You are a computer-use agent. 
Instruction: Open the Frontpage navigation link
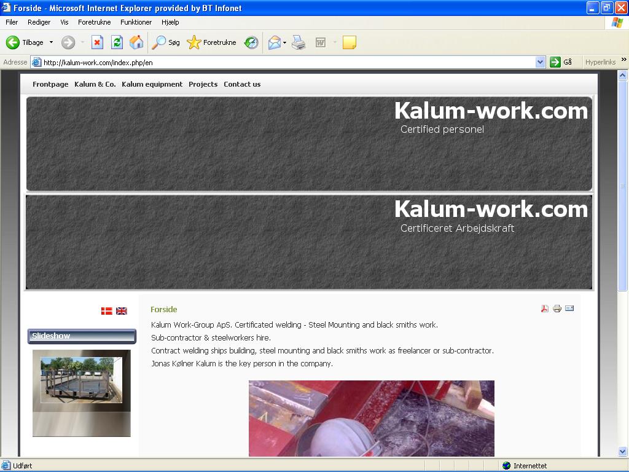[50, 84]
